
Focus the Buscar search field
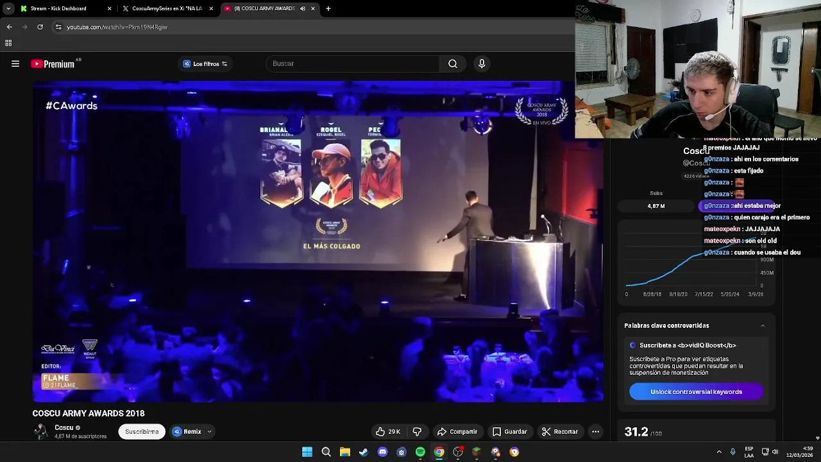tap(353, 64)
